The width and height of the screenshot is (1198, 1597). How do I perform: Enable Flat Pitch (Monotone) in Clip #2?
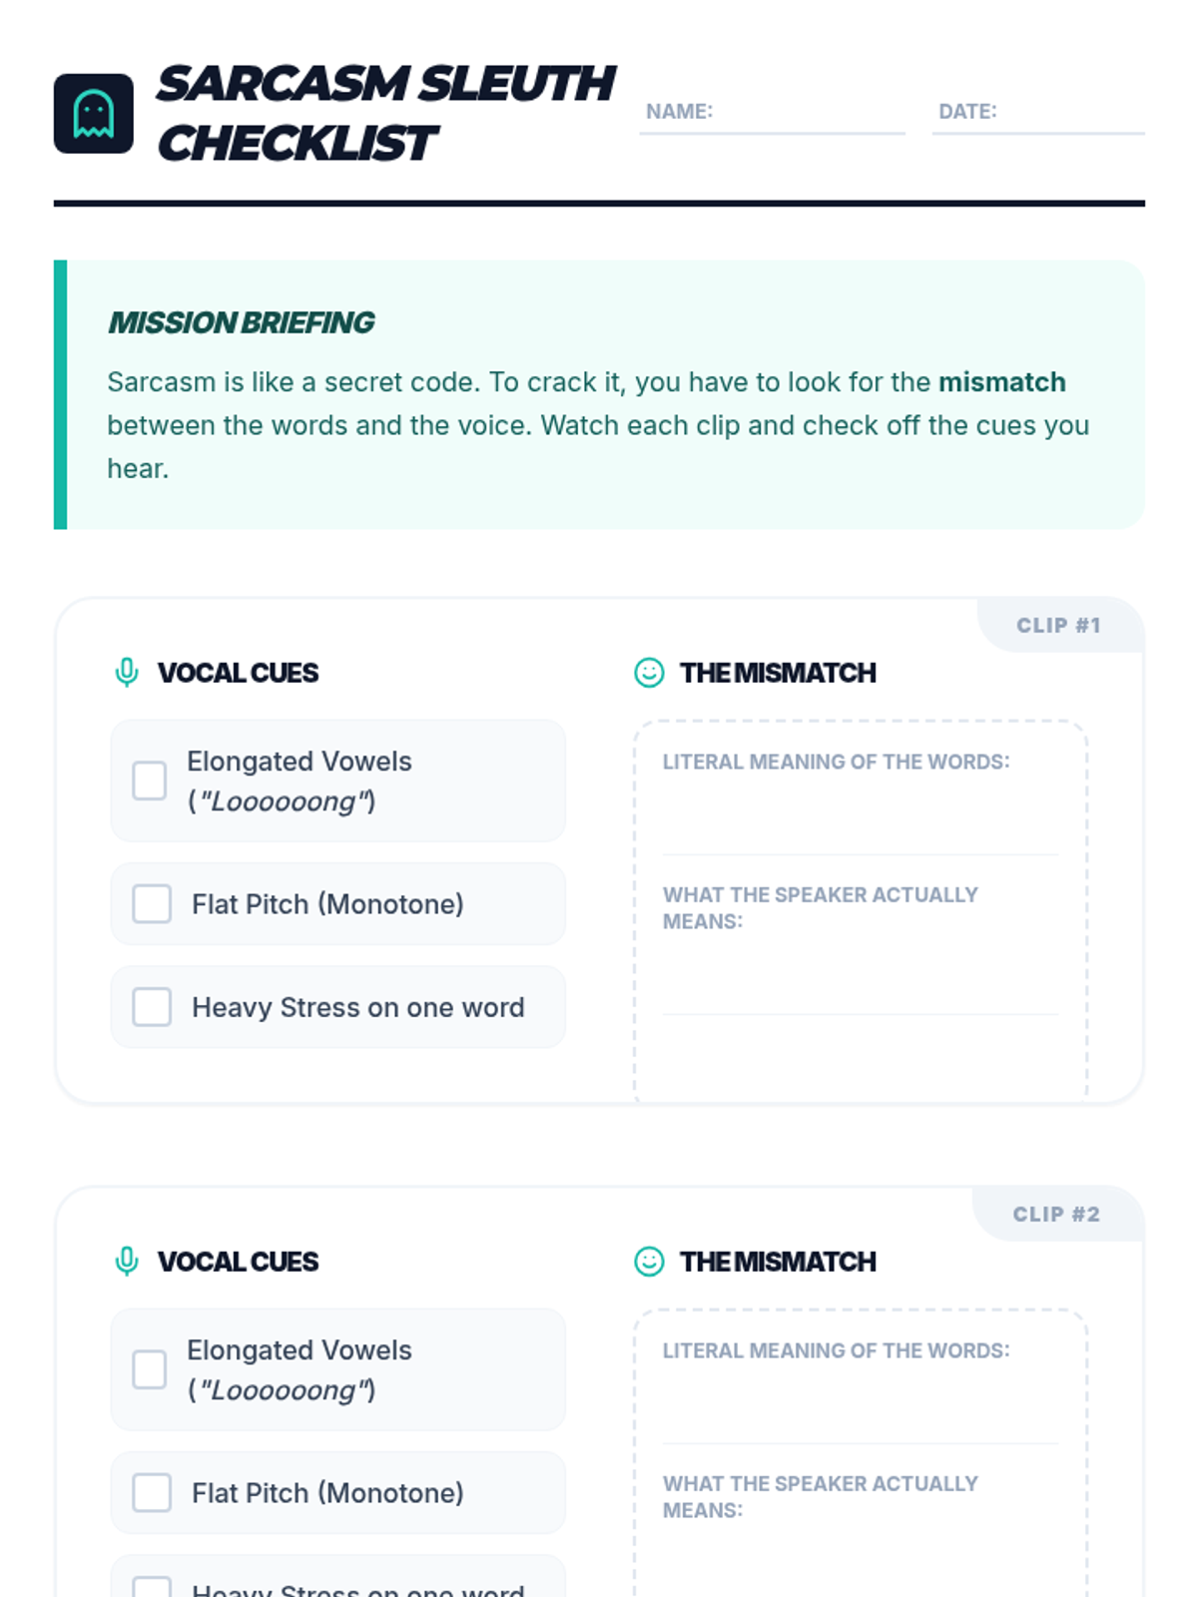click(x=152, y=1492)
